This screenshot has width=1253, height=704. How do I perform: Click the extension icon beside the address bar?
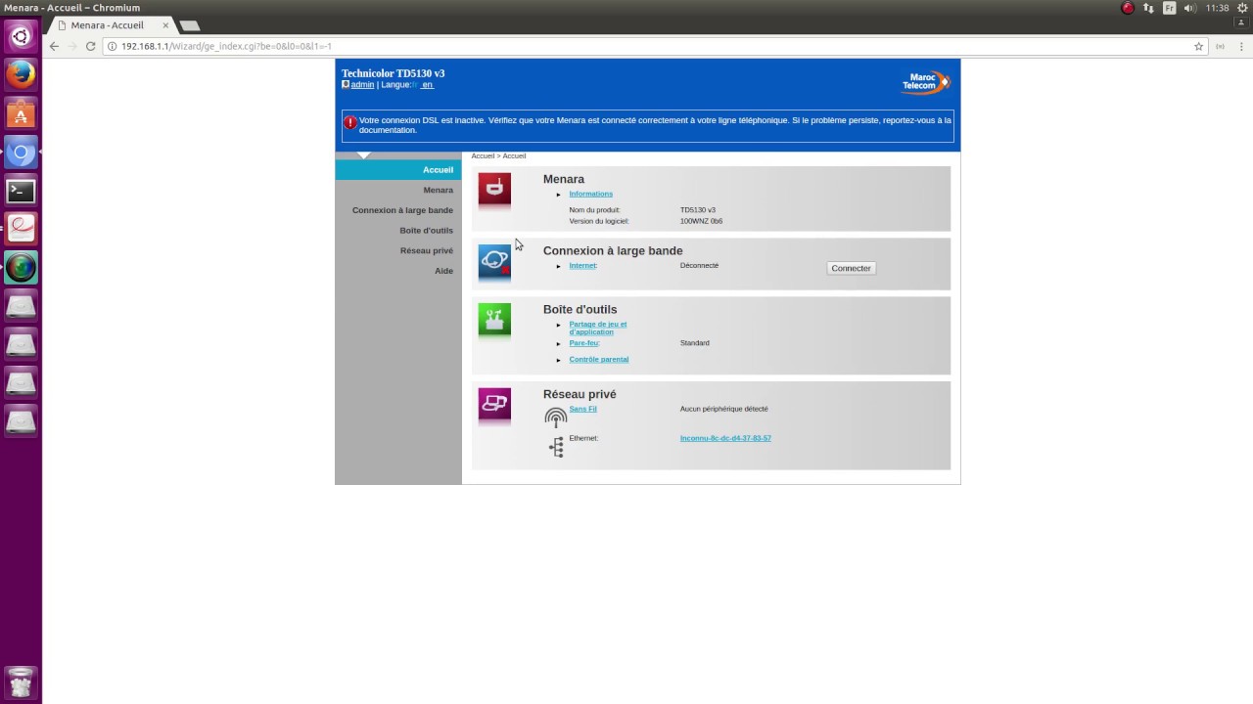pyautogui.click(x=1220, y=46)
